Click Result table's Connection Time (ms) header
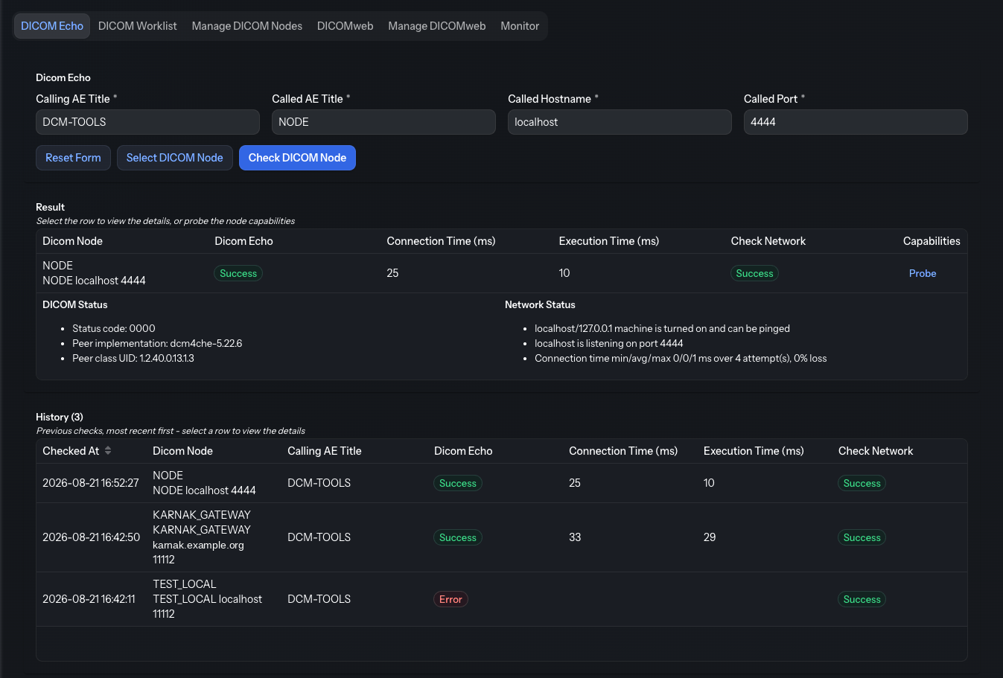Screen dimensions: 1003x678 [441, 241]
